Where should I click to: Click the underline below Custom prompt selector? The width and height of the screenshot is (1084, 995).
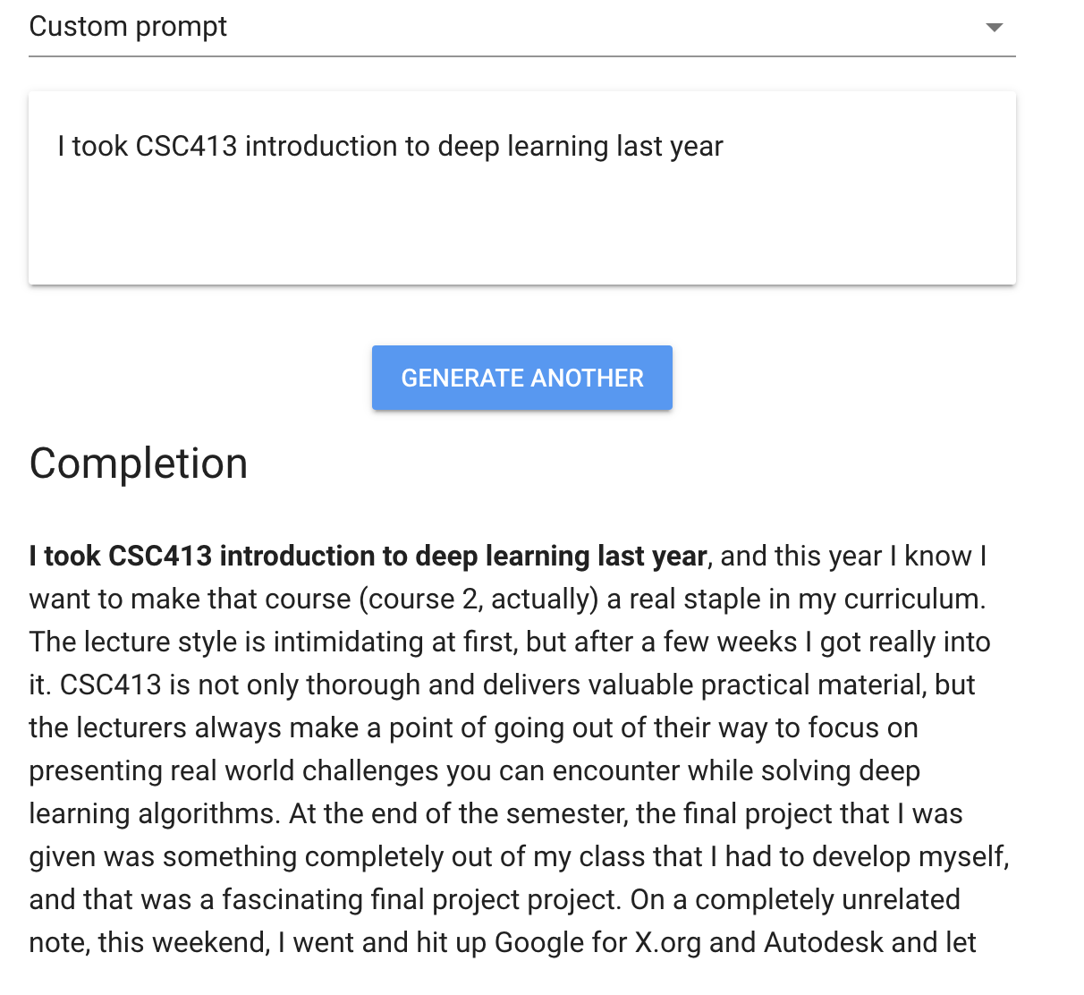pos(522,56)
